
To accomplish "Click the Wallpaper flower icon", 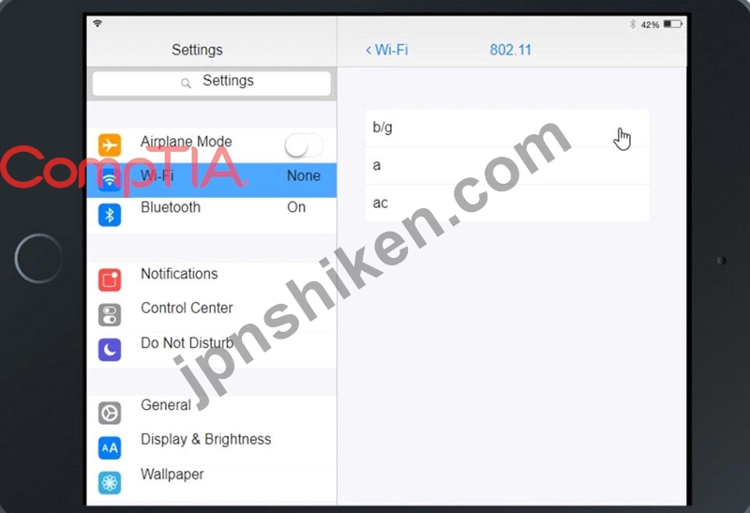I will (x=110, y=483).
